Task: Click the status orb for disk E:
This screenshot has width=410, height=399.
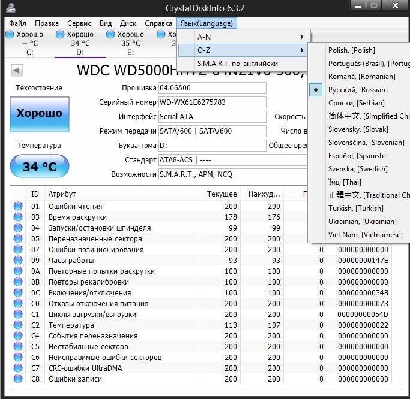Action: 110,34
